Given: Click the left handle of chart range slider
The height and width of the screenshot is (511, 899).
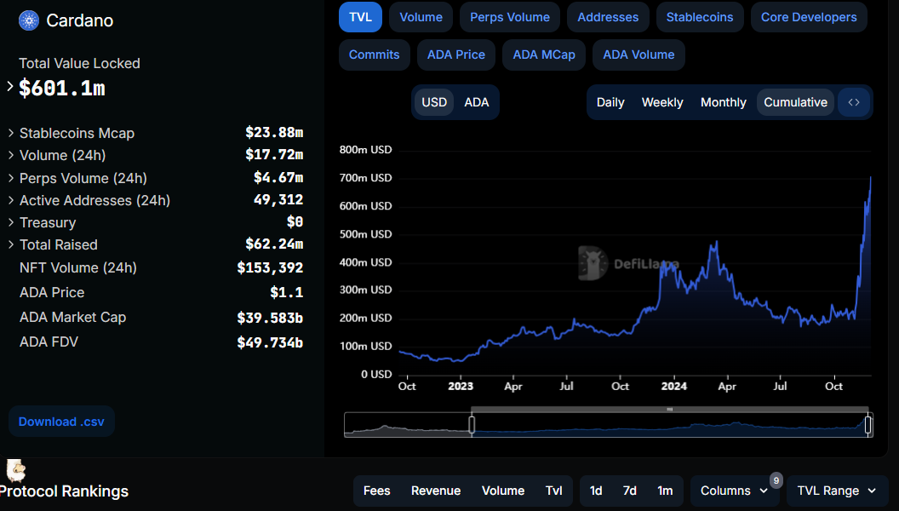Looking at the screenshot, I should (472, 424).
